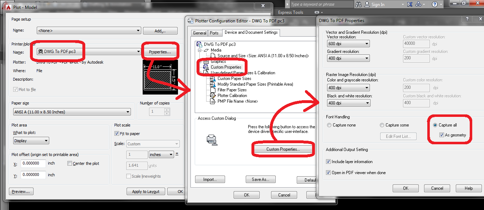Click the Custom Paper Sizes tree icon
The height and width of the screenshot is (210, 484).
[213, 79]
